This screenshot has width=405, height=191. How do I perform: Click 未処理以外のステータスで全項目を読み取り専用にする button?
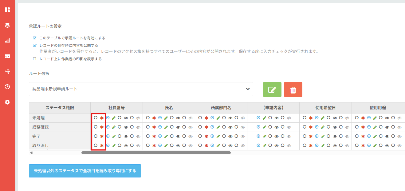pyautogui.click(x=85, y=171)
